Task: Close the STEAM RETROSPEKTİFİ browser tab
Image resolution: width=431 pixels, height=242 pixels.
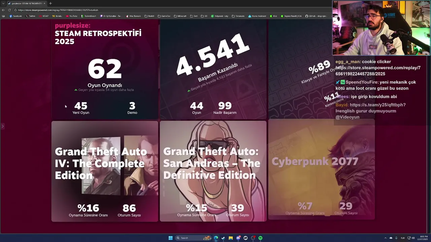Action: point(44,3)
